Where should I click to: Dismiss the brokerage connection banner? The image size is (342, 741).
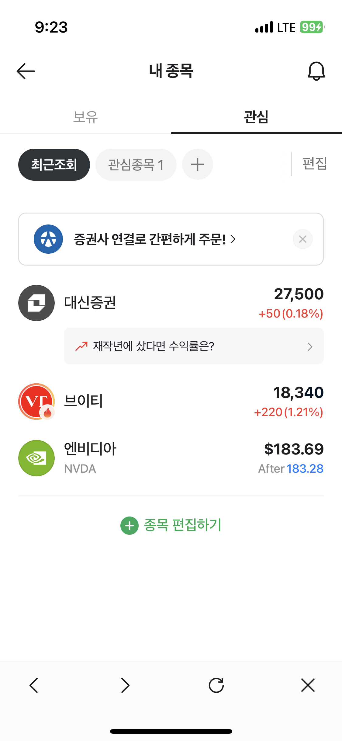coord(302,239)
